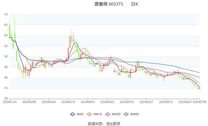Image resolution: width=208 pixels, height=126 pixels.
Task: Click x-axis date label 20240527
Action: tap(146, 102)
